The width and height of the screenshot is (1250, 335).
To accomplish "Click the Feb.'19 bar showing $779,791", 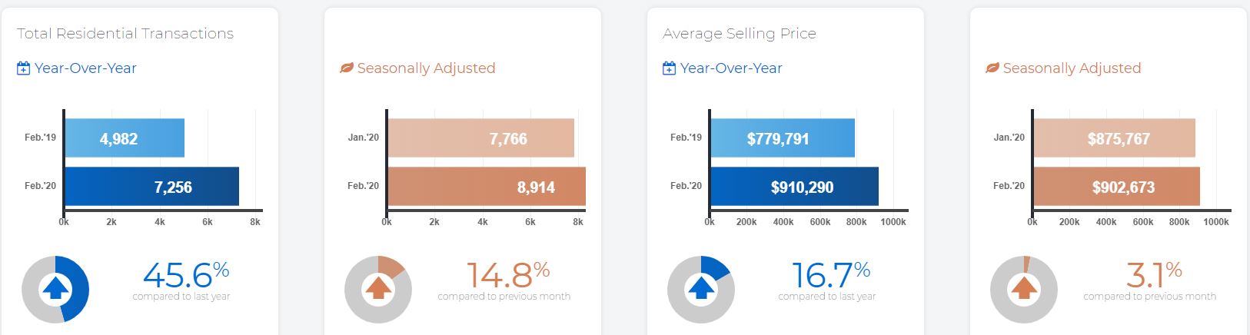I will pyautogui.click(x=782, y=138).
